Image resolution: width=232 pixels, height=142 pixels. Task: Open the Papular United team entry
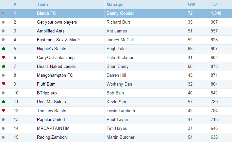pyautogui.click(x=51, y=120)
